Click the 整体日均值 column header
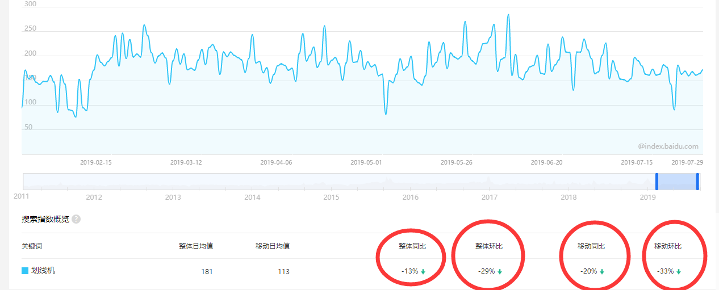Viewport: 719px width, 290px height. (x=195, y=246)
